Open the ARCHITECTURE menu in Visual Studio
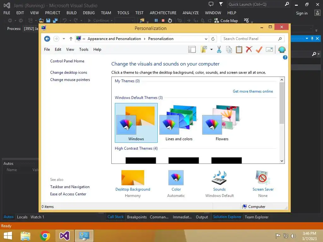Screen dimensions: 323x242 pyautogui.click(x=163, y=13)
